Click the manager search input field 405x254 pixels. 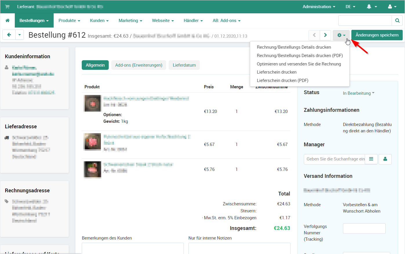pos(334,159)
